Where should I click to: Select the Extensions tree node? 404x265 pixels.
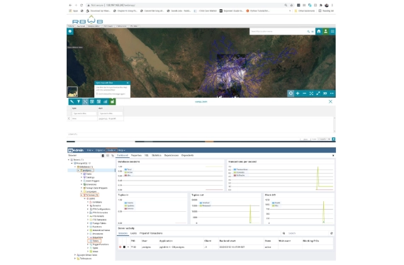click(90, 184)
